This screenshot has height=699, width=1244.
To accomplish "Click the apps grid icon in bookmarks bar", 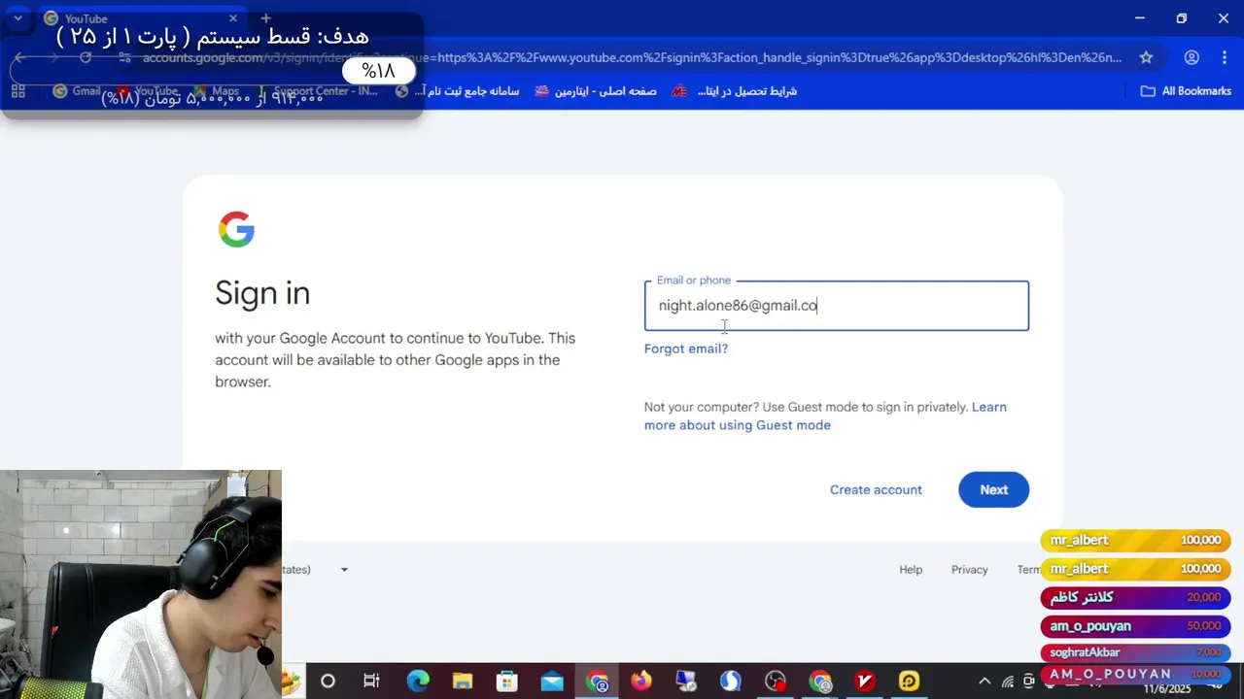I will click(x=17, y=91).
